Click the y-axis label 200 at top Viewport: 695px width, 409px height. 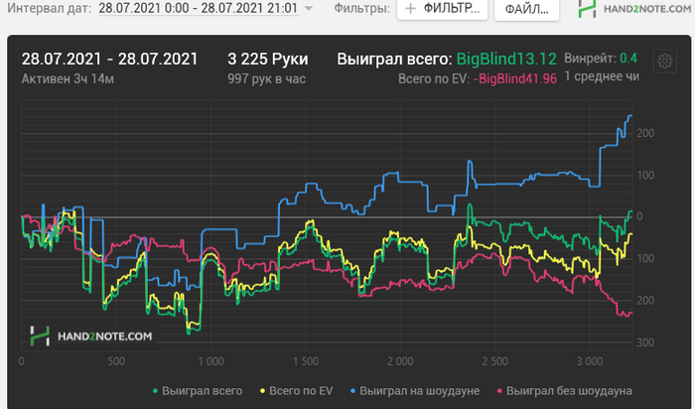pyautogui.click(x=645, y=133)
